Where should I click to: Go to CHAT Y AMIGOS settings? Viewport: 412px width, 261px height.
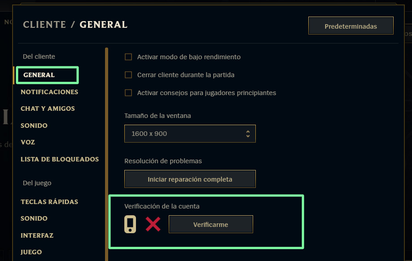pyautogui.click(x=48, y=109)
